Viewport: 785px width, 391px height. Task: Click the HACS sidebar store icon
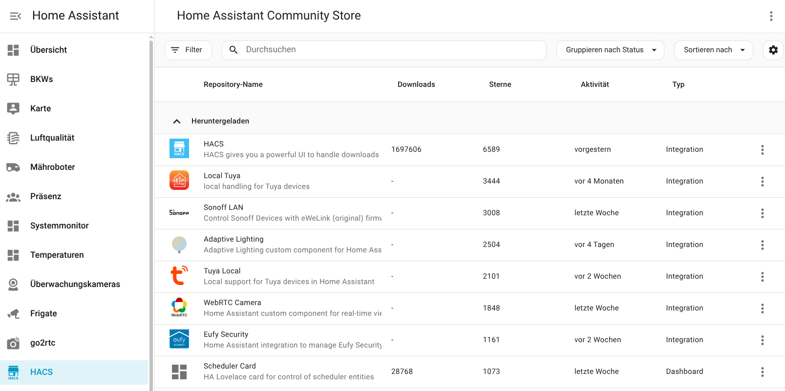click(x=13, y=372)
